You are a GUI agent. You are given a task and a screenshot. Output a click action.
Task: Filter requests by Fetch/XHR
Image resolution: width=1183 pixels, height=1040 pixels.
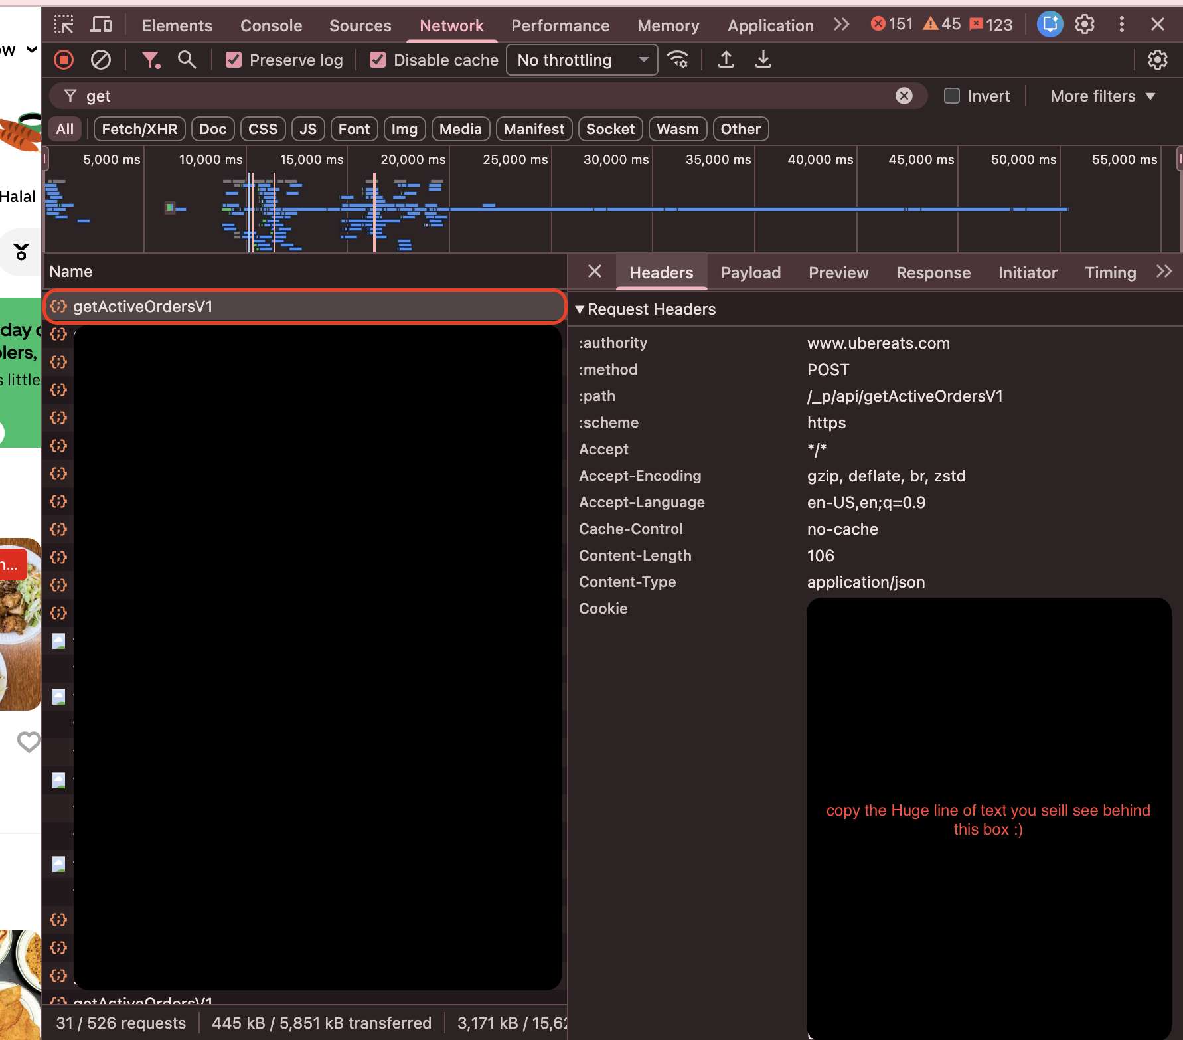pyautogui.click(x=139, y=129)
